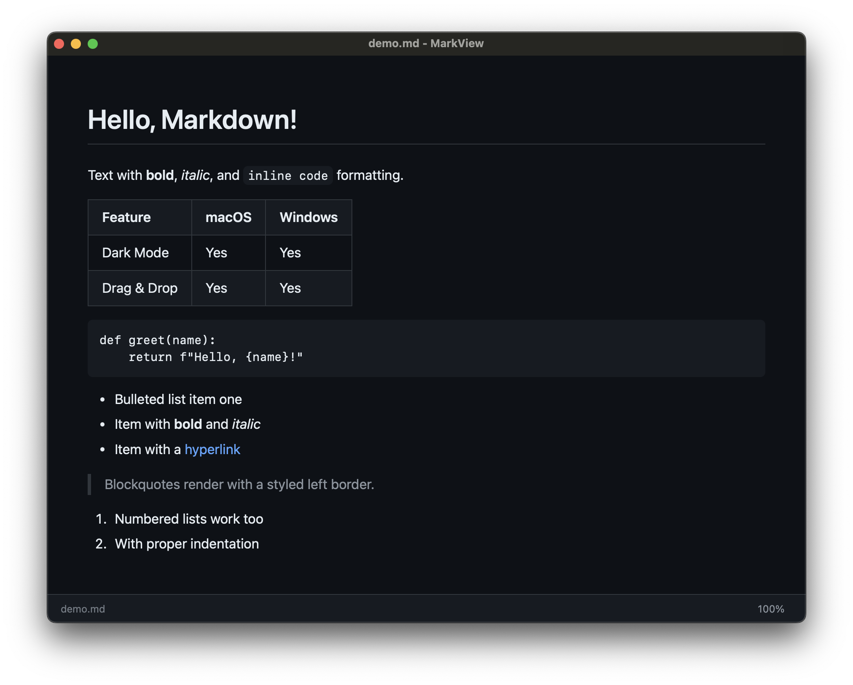Click the Yes cell under macOS for Dark Mode
This screenshot has height=685, width=853.
(216, 252)
